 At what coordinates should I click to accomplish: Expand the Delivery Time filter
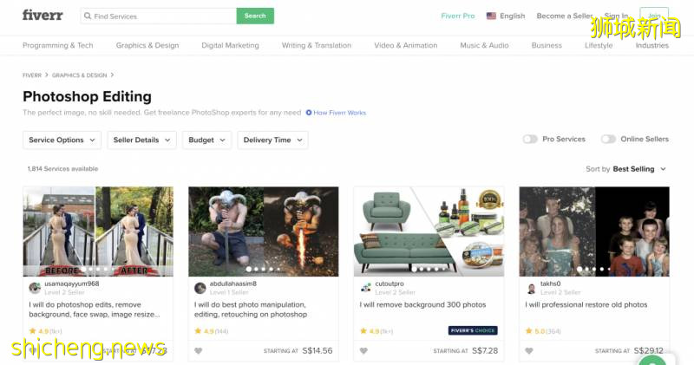point(272,140)
